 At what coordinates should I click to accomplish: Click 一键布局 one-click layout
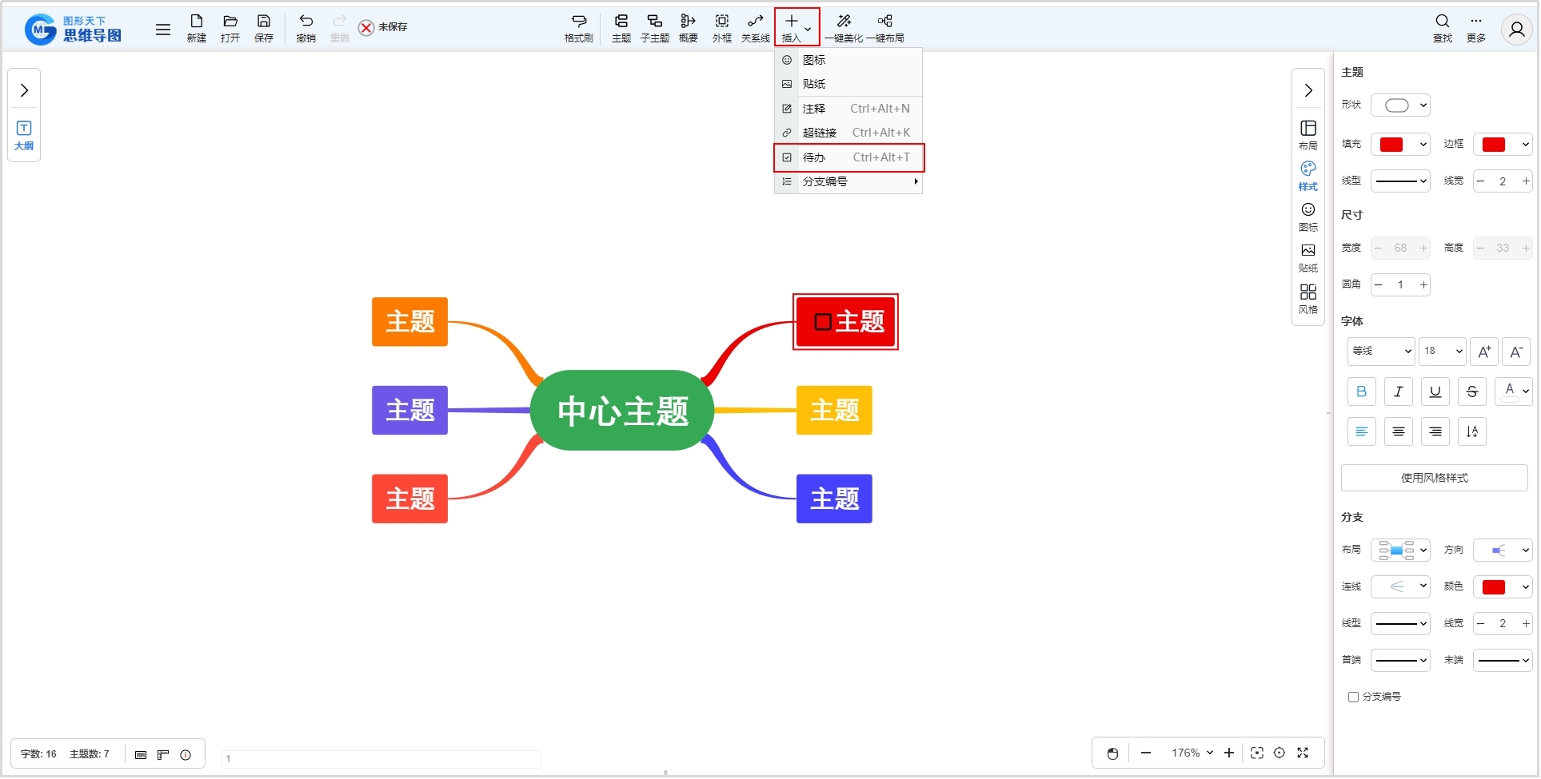click(885, 28)
